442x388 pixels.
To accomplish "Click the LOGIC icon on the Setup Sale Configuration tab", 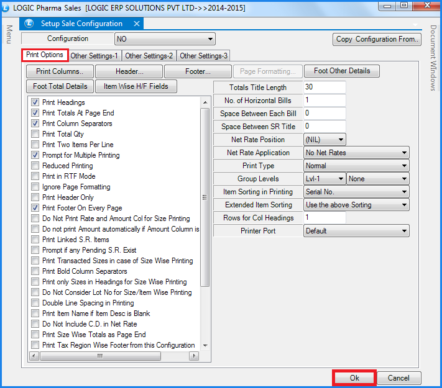I will tap(29, 24).
